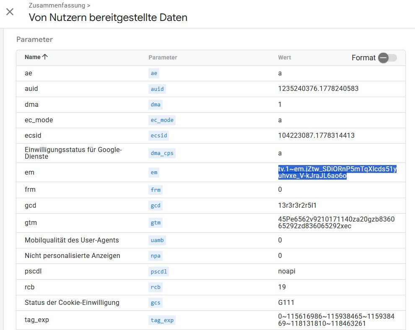Screen dimensions: 415x330
Task: Toggle the Format switch
Action: (x=387, y=58)
